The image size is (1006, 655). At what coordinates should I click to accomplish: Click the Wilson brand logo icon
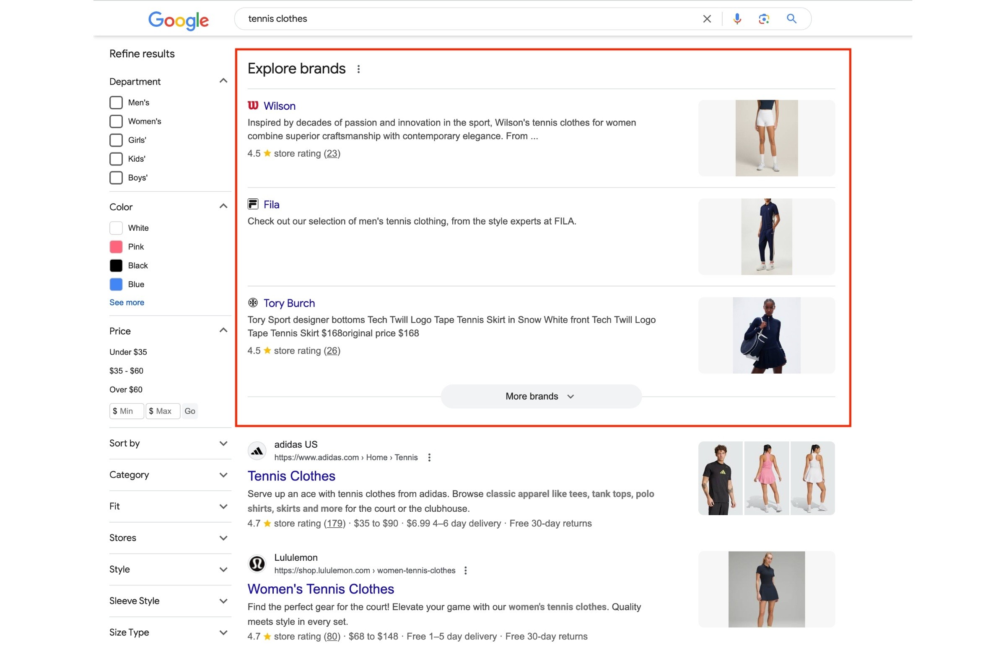[x=253, y=105]
